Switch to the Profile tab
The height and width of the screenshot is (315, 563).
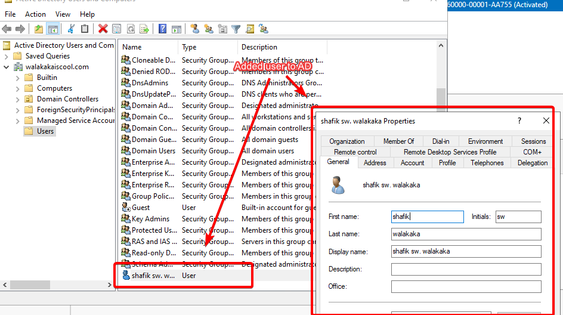447,163
